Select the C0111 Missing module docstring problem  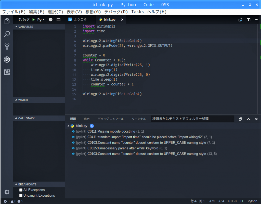tap(163, 131)
